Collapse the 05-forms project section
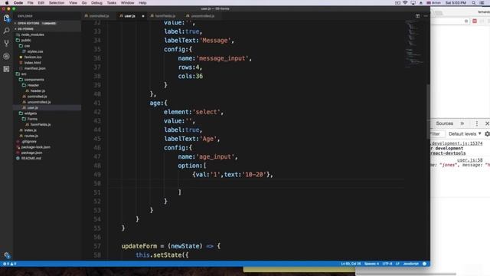 (25, 29)
